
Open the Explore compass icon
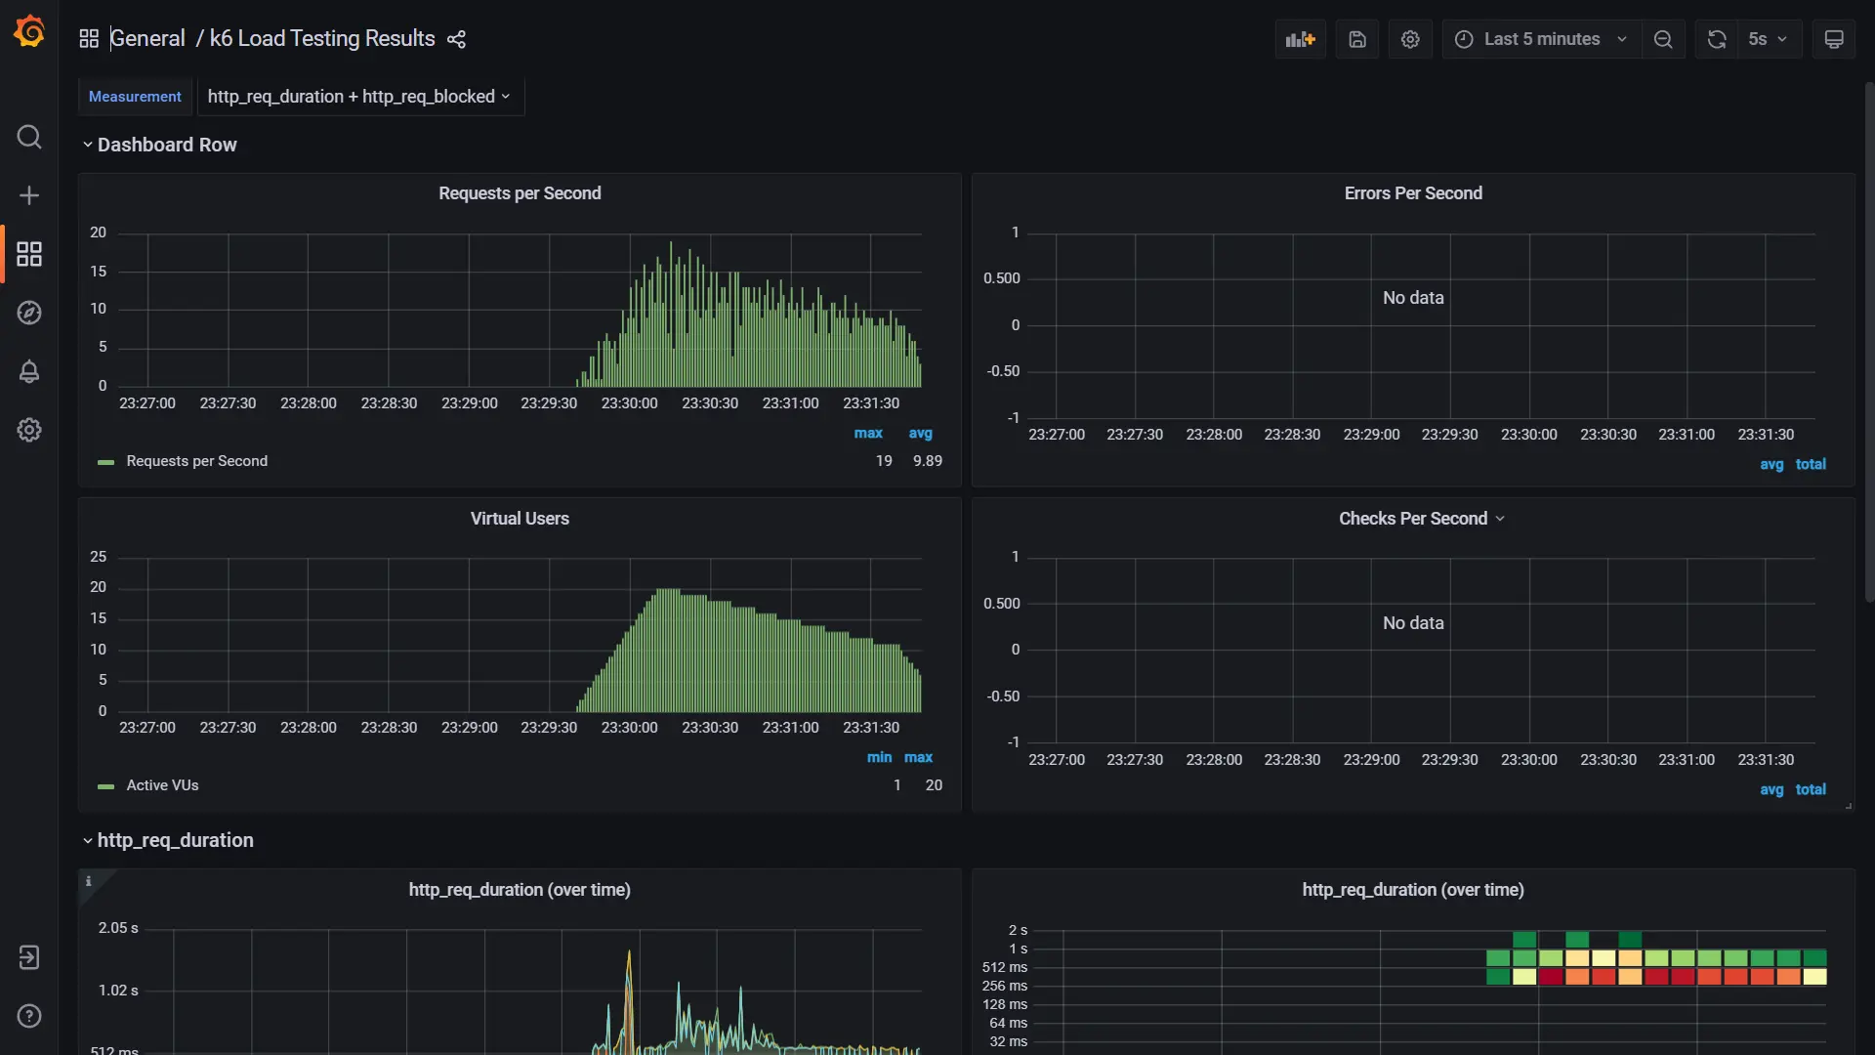point(29,313)
